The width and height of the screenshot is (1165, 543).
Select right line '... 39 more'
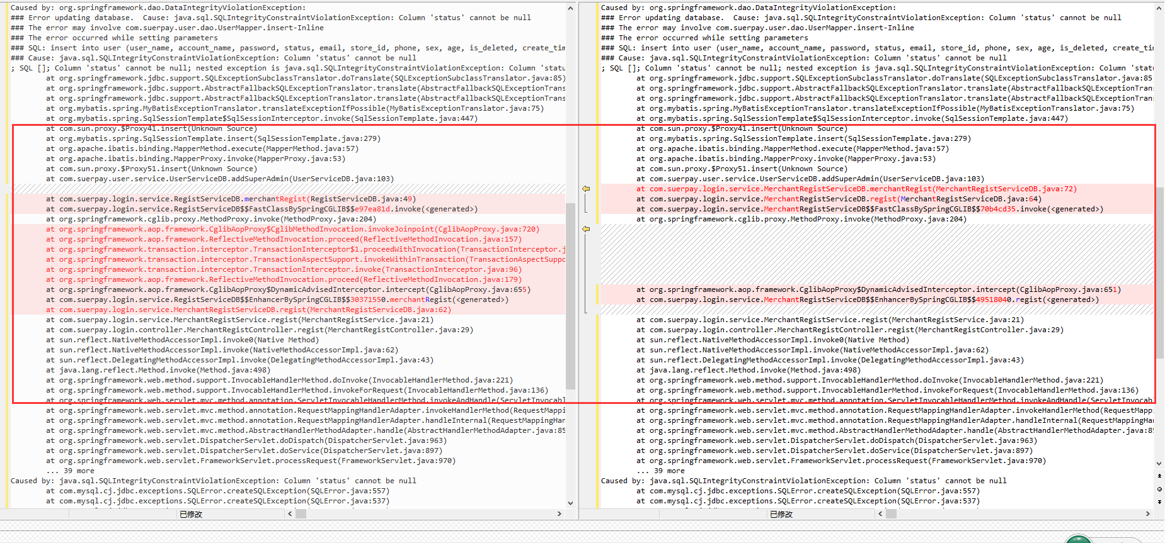click(660, 471)
